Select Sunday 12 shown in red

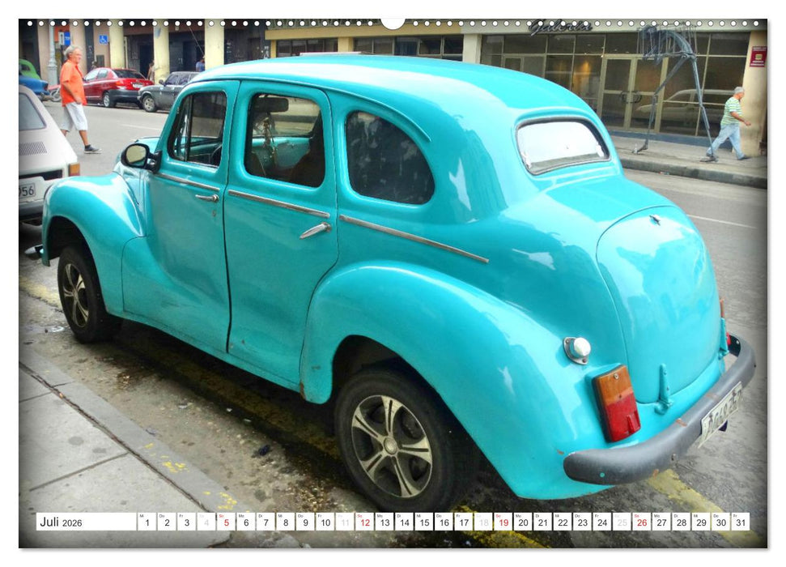tap(364, 522)
